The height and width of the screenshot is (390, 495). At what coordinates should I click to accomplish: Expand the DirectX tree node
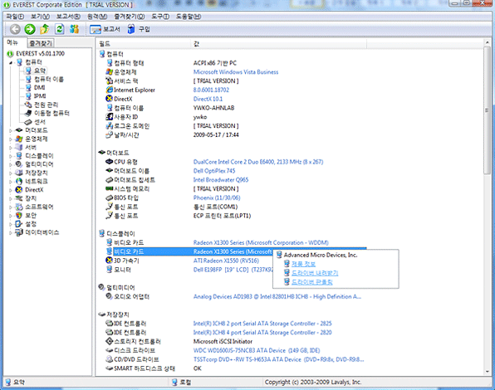tap(11, 190)
